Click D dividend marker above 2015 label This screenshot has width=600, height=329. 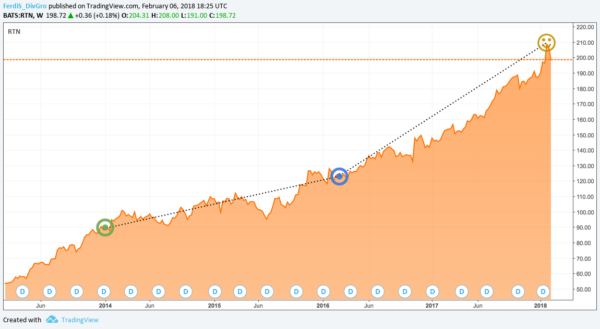point(214,292)
